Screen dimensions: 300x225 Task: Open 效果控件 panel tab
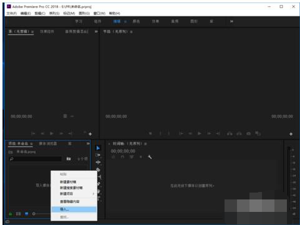point(47,32)
